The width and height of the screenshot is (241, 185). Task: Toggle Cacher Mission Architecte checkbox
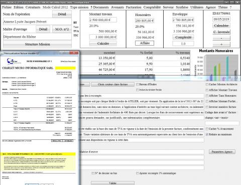[x=207, y=84]
